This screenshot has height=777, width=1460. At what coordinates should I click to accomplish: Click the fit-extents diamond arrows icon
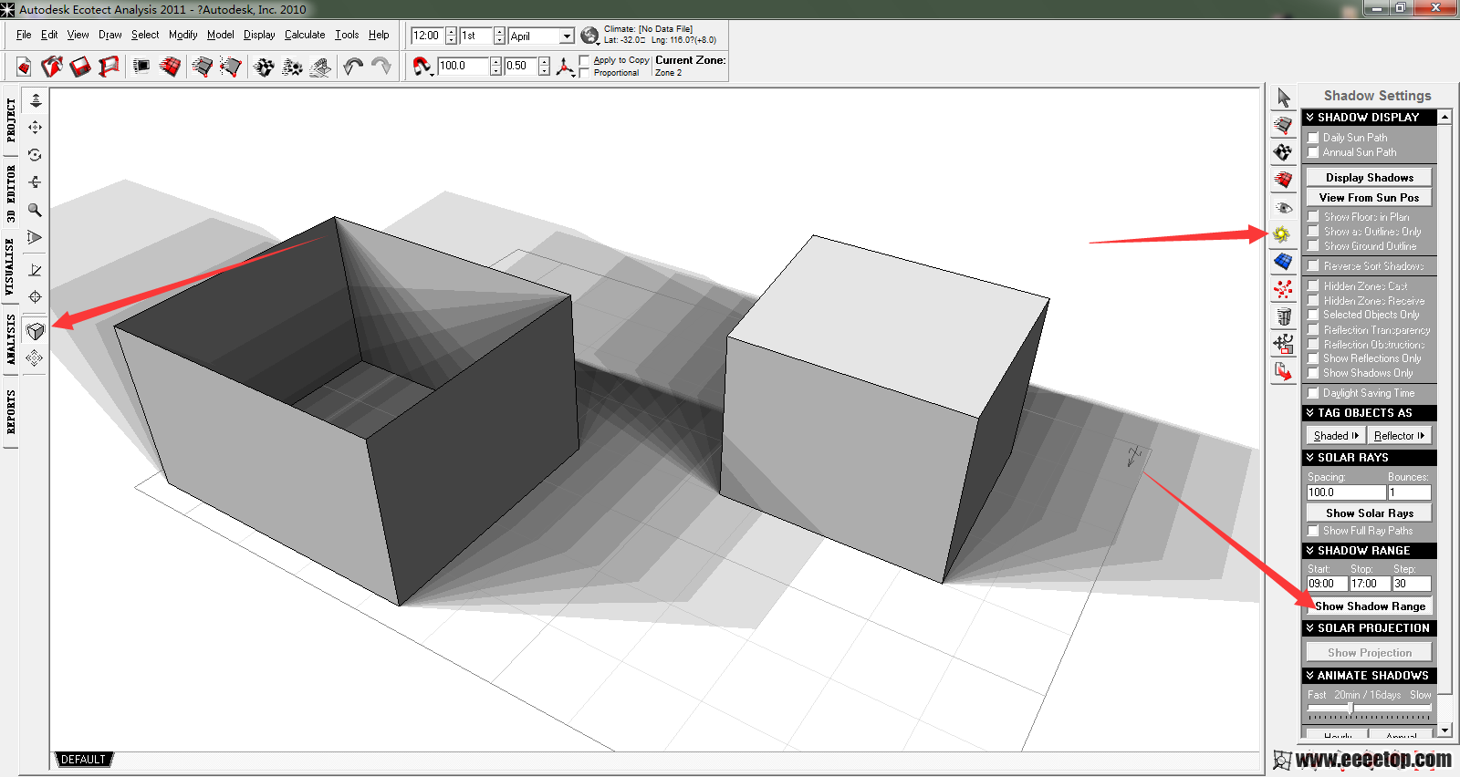click(35, 358)
